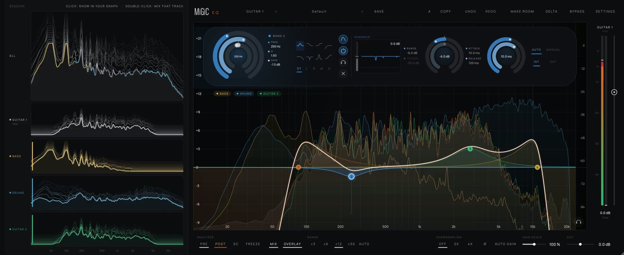This screenshot has height=255, width=624.
Task: Toggle the GUITAR 2 overlay chip
Action: tap(269, 94)
